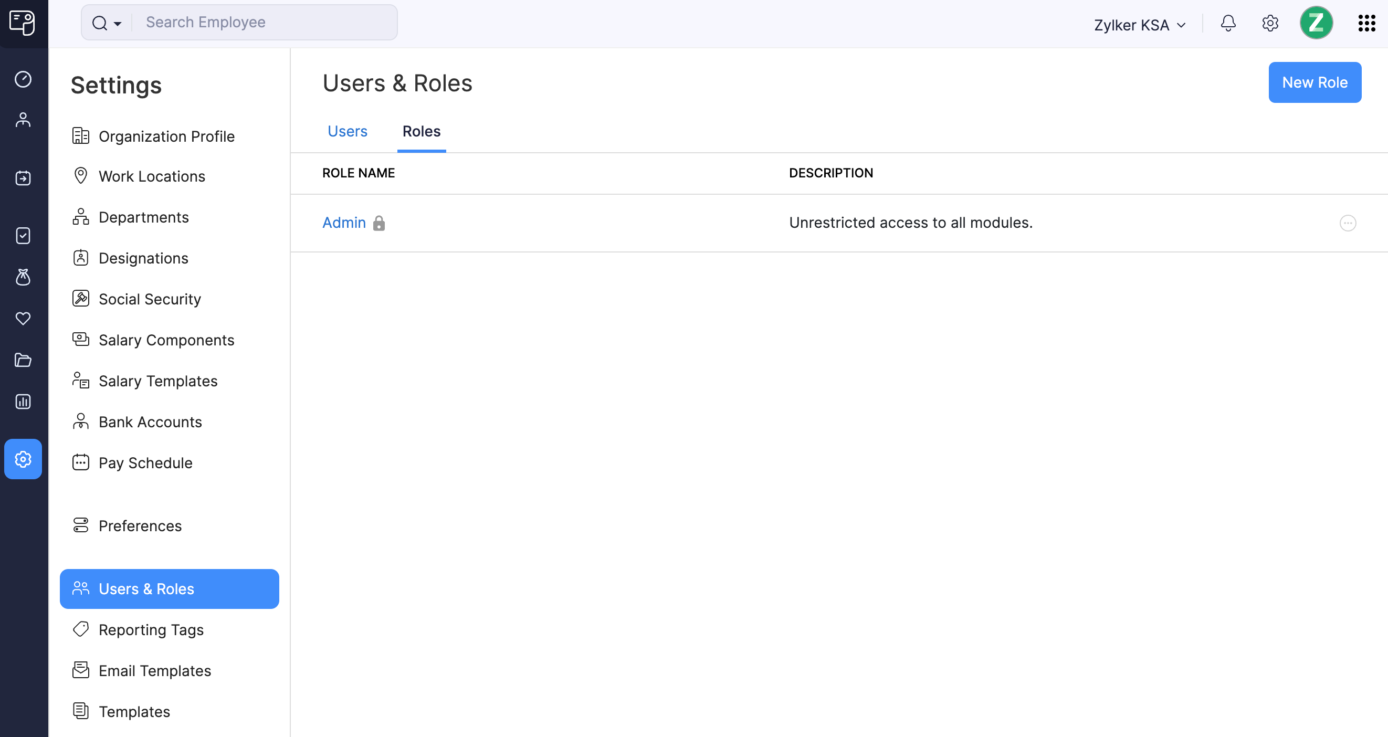Click the Zoho Payroll logo at top left

23,23
